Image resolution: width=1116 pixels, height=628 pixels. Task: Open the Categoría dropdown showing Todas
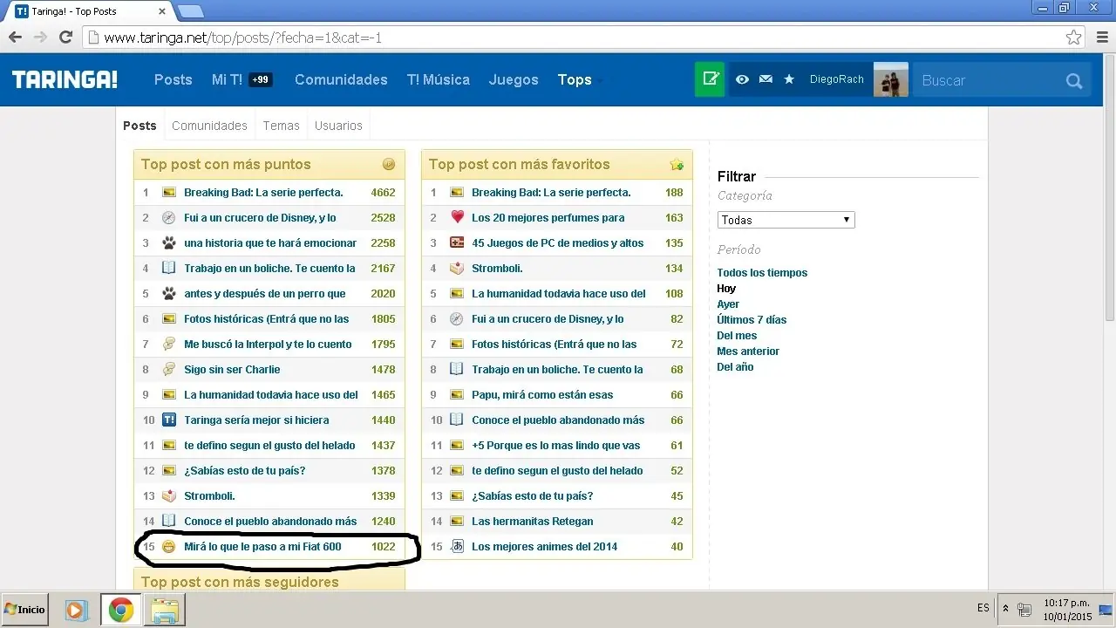point(786,220)
